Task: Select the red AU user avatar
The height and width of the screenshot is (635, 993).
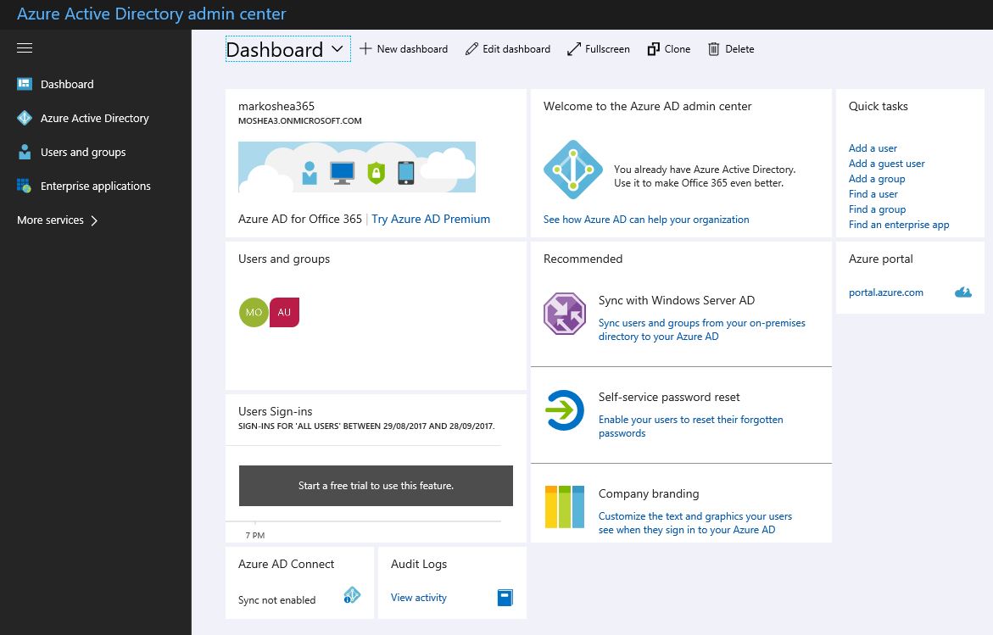Action: [284, 312]
